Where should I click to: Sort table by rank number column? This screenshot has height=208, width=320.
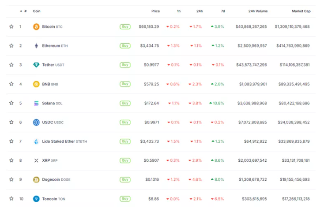[x=26, y=11]
